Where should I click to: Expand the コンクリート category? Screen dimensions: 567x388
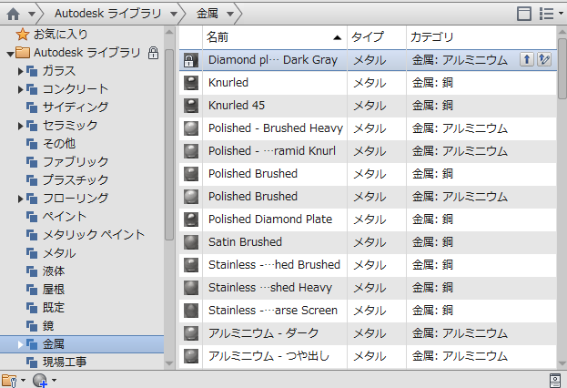[x=20, y=89]
